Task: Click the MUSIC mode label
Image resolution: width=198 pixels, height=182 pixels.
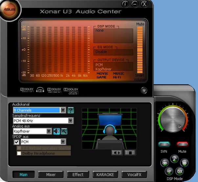Action: [119, 73]
